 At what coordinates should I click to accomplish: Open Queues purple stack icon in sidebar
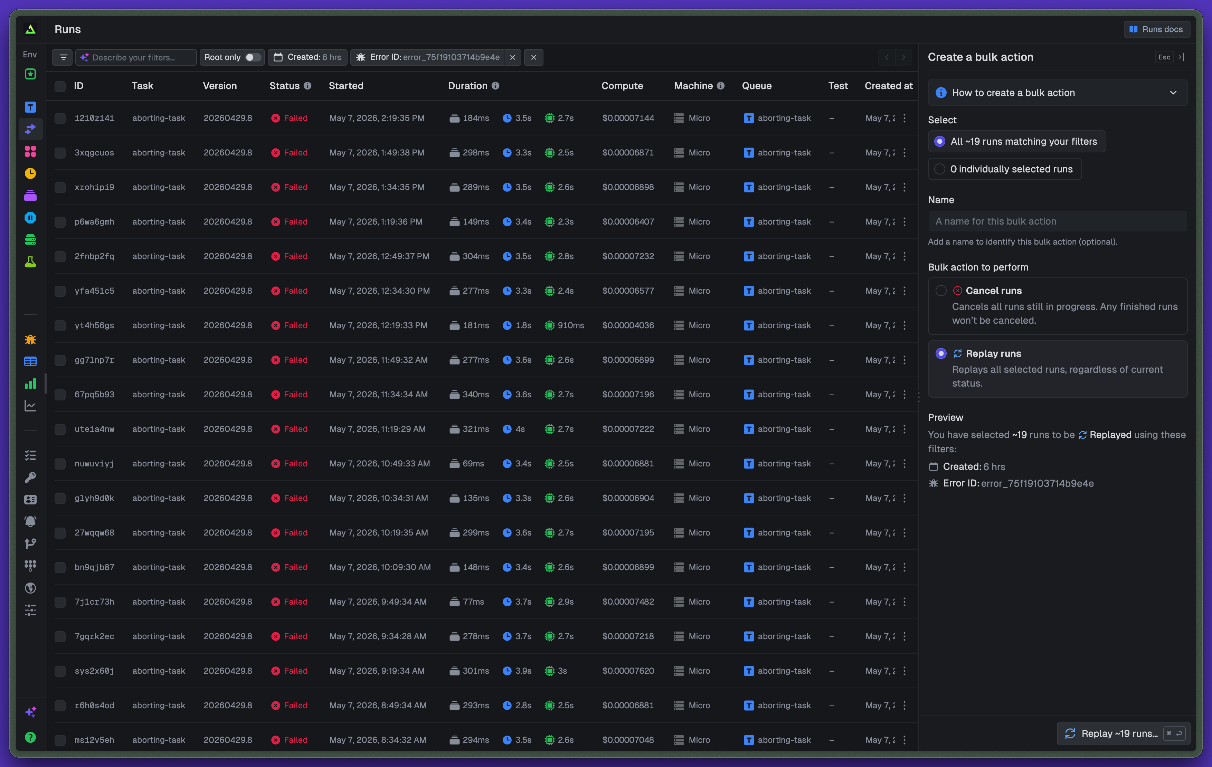point(30,196)
